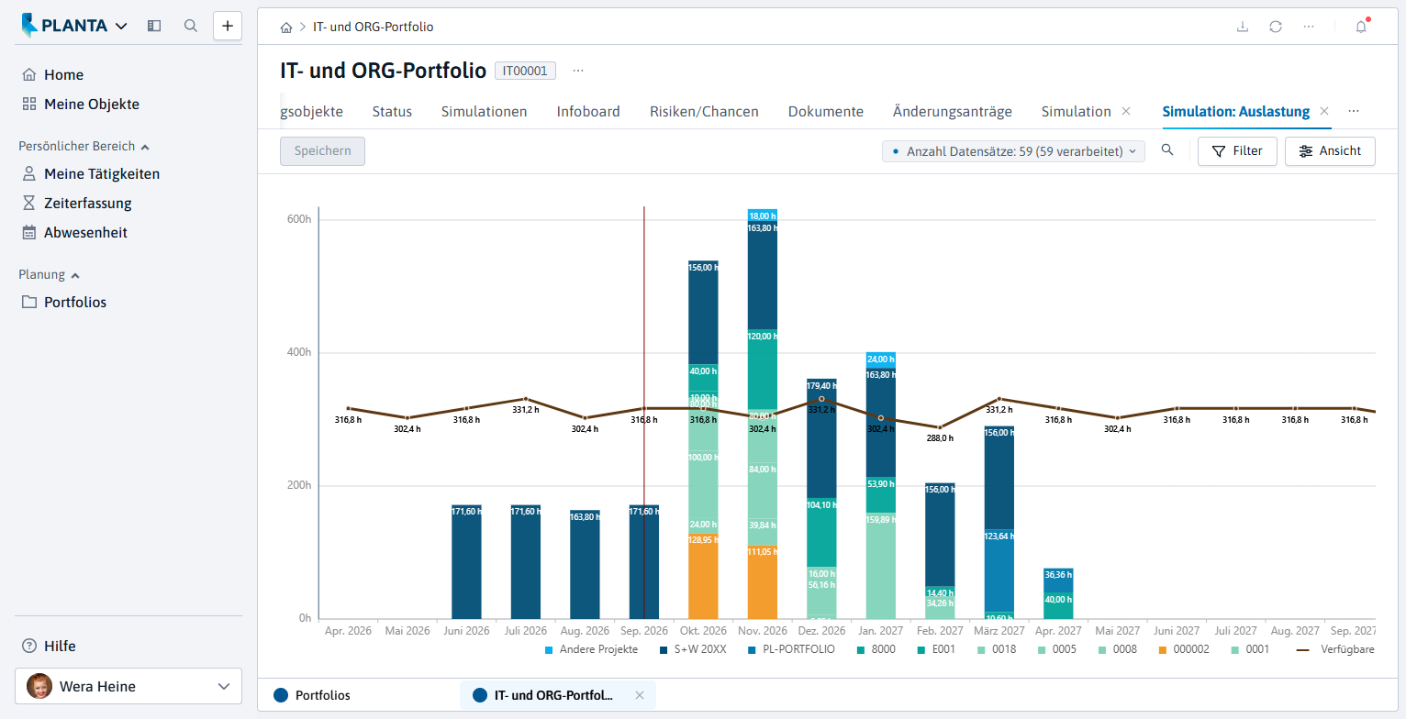Expand the PLANTA dropdown chevron
Viewport: 1406px width, 719px height.
[121, 27]
